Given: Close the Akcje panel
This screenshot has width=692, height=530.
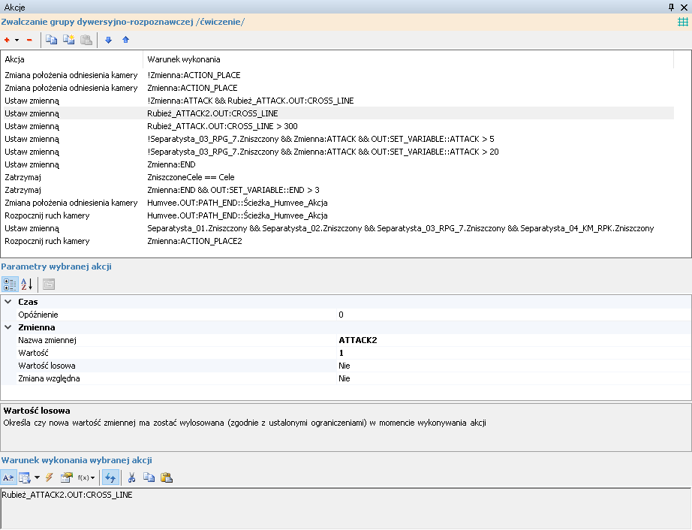Looking at the screenshot, I should tap(684, 7).
